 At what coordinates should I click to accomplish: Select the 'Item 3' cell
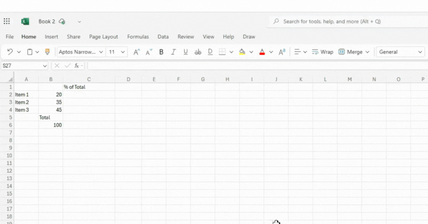click(x=26, y=110)
